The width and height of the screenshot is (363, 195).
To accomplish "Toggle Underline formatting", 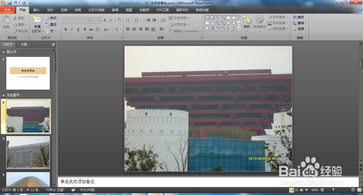I will tap(78, 29).
